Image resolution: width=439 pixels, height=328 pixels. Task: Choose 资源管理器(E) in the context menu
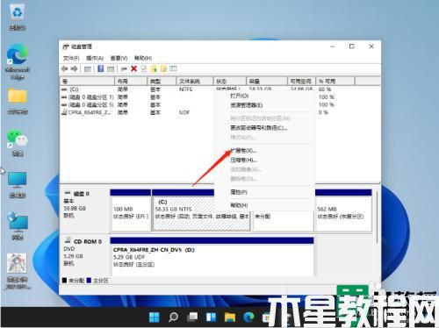point(246,105)
